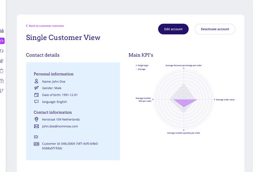Click the person icon beside Name
The width and height of the screenshot is (253, 172).
pyautogui.click(x=36, y=81)
